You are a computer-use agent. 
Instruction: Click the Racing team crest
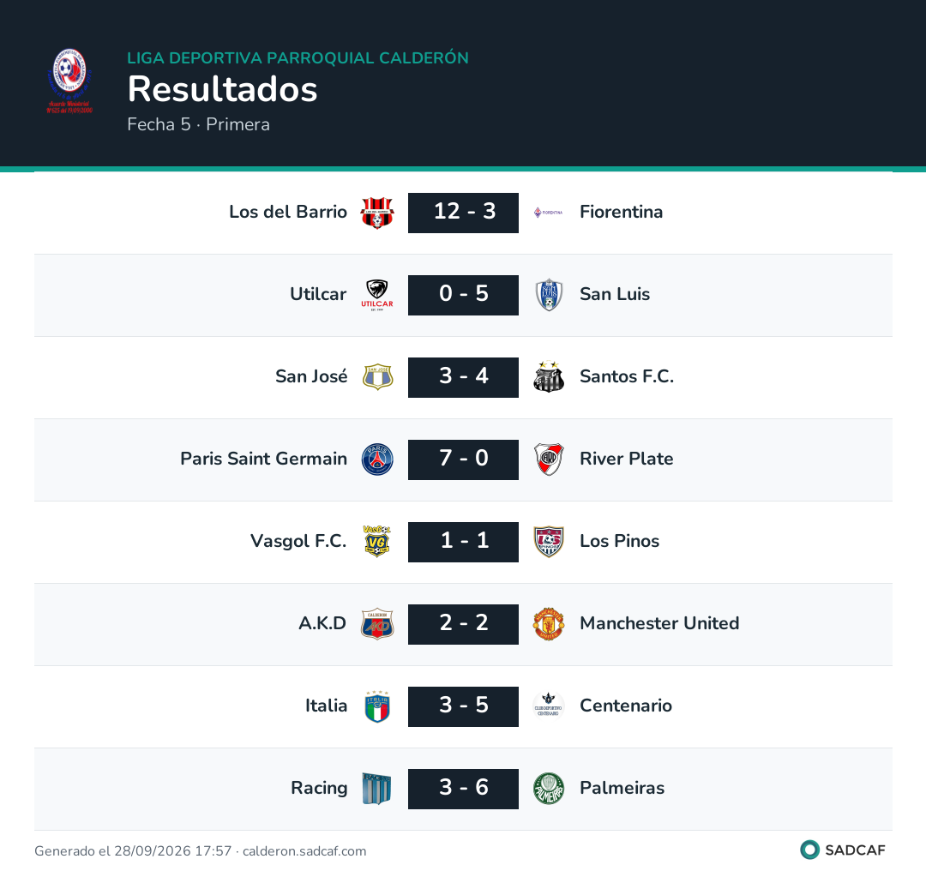click(377, 790)
